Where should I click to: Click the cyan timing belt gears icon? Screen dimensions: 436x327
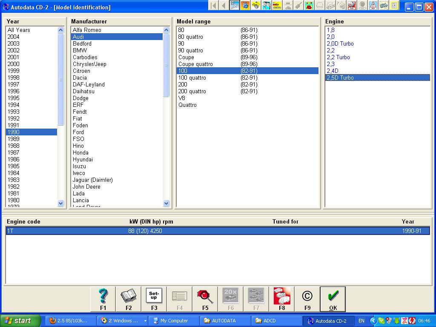point(267,6)
